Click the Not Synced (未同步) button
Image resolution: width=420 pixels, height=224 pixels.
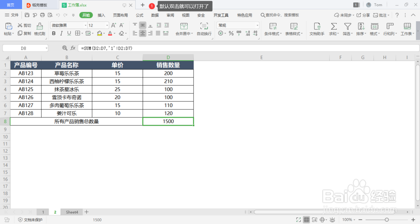click(344, 15)
